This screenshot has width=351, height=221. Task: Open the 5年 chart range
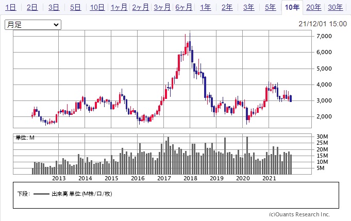271,7
